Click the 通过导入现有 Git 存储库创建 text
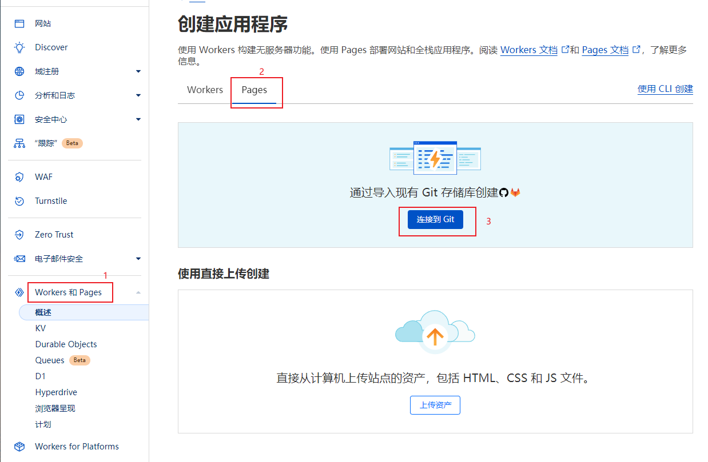Viewport: 708px width, 462px height. coord(424,192)
